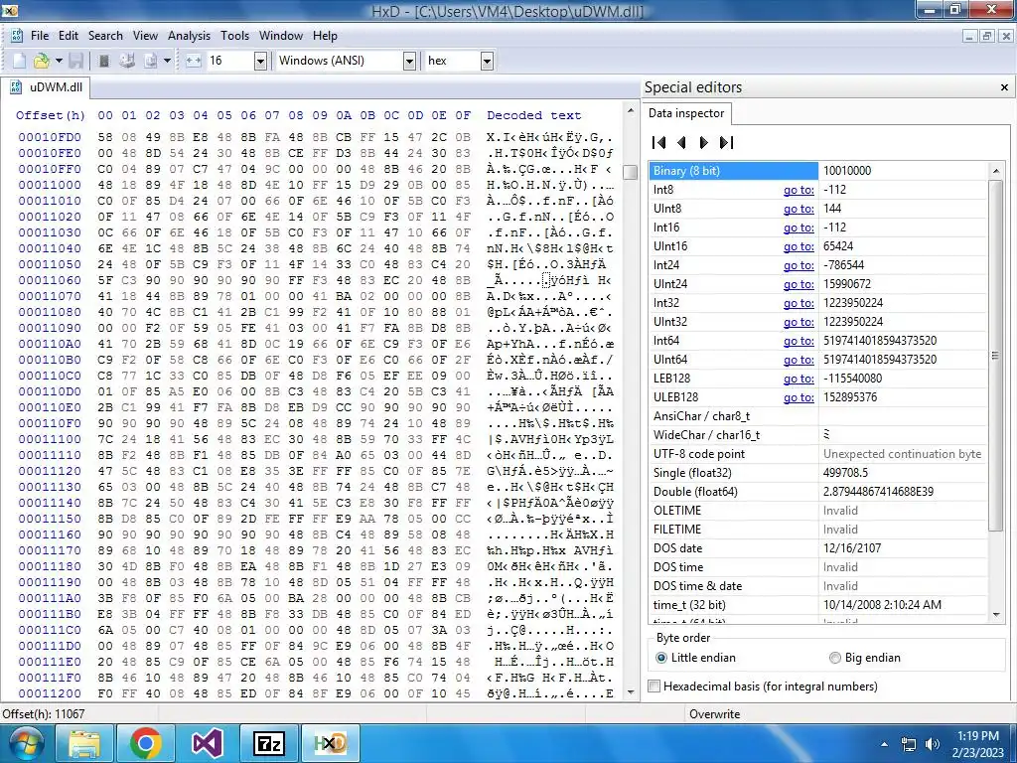Click the go to link for Int16

click(x=799, y=228)
